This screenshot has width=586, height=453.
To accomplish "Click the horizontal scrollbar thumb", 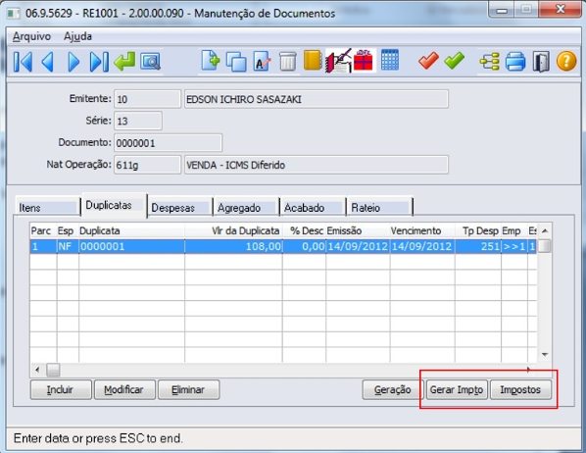I will pyautogui.click(x=53, y=370).
